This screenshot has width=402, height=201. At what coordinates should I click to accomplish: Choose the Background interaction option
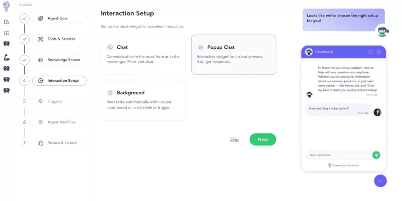143,100
